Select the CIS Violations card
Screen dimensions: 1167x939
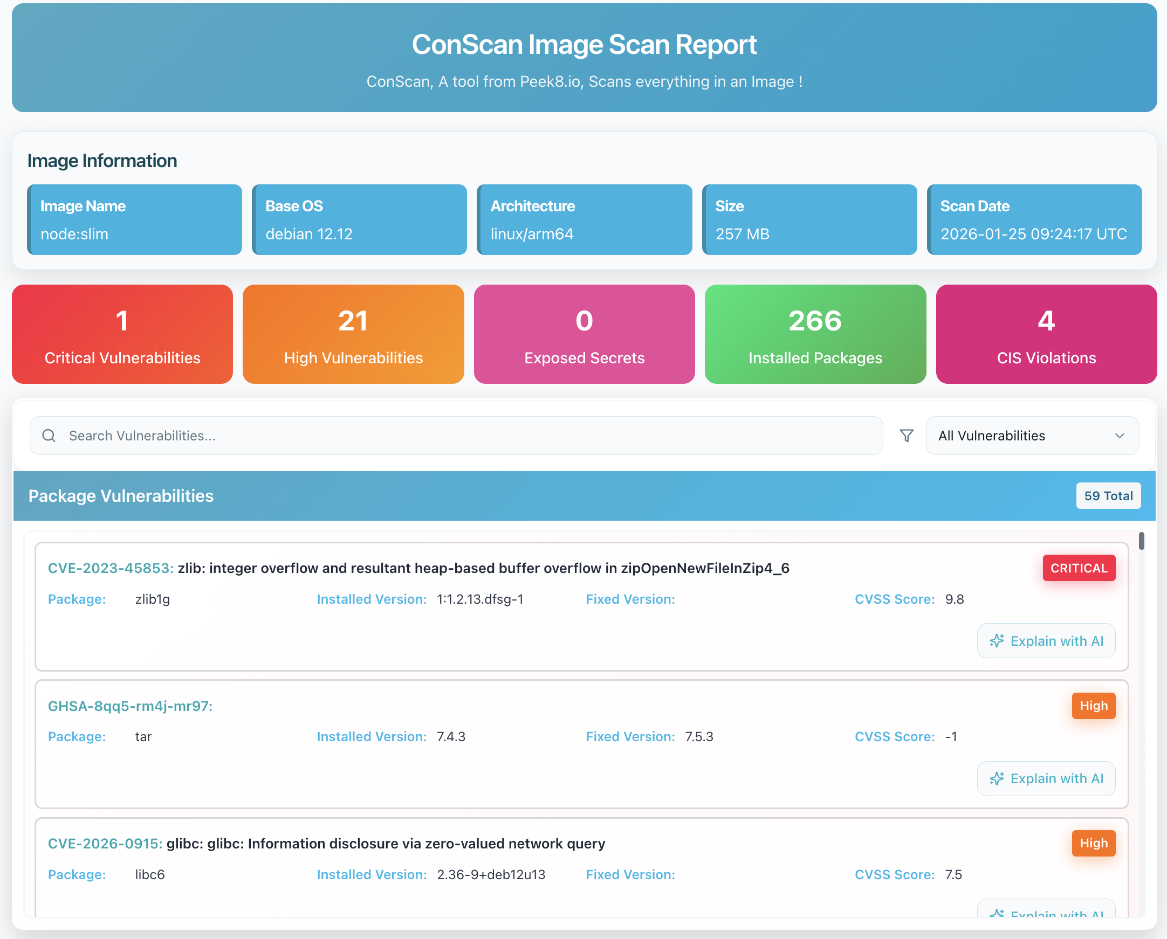pos(1046,334)
